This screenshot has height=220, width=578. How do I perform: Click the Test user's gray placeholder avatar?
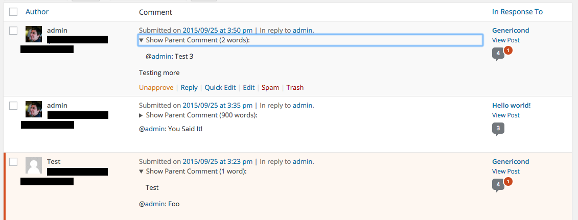click(x=34, y=165)
